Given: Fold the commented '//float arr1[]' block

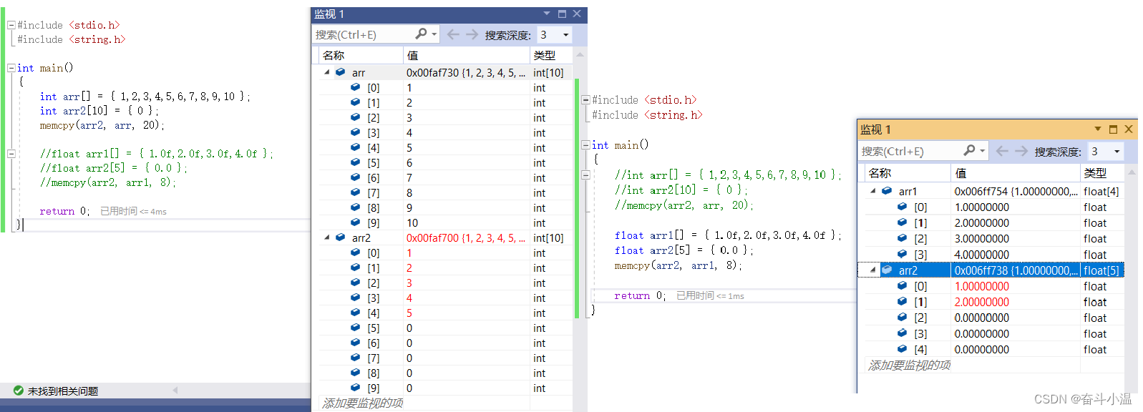Looking at the screenshot, I should [11, 154].
